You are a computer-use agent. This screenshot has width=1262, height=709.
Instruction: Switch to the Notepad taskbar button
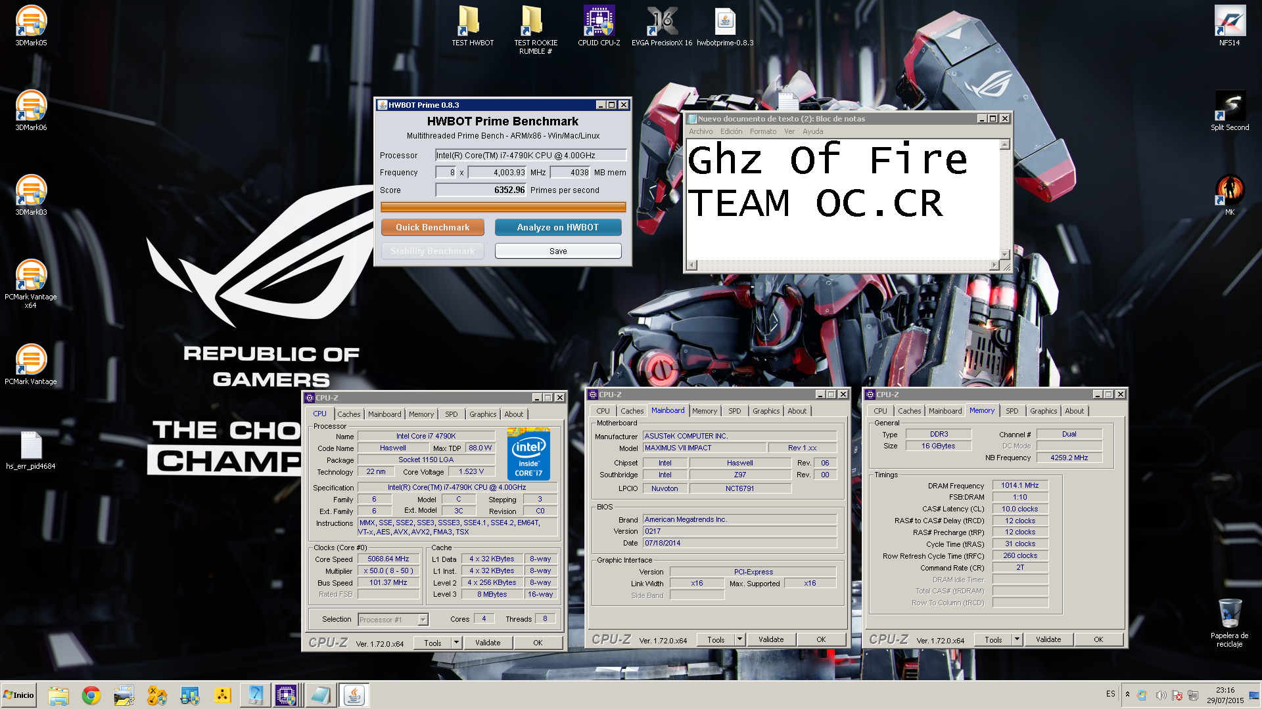pyautogui.click(x=321, y=695)
